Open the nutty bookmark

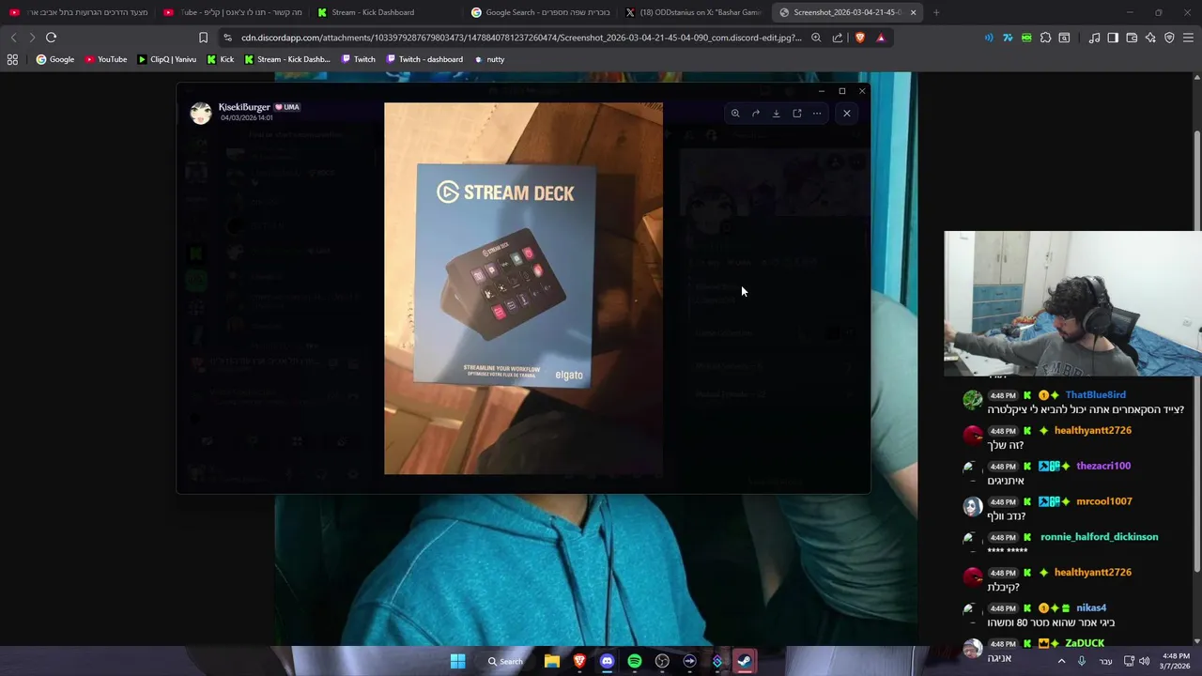point(489,59)
